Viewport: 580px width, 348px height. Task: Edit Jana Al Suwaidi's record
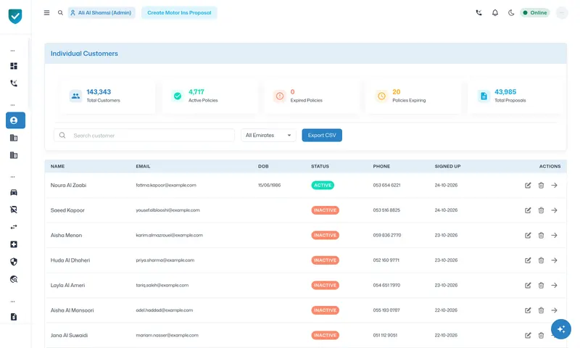[x=528, y=336]
